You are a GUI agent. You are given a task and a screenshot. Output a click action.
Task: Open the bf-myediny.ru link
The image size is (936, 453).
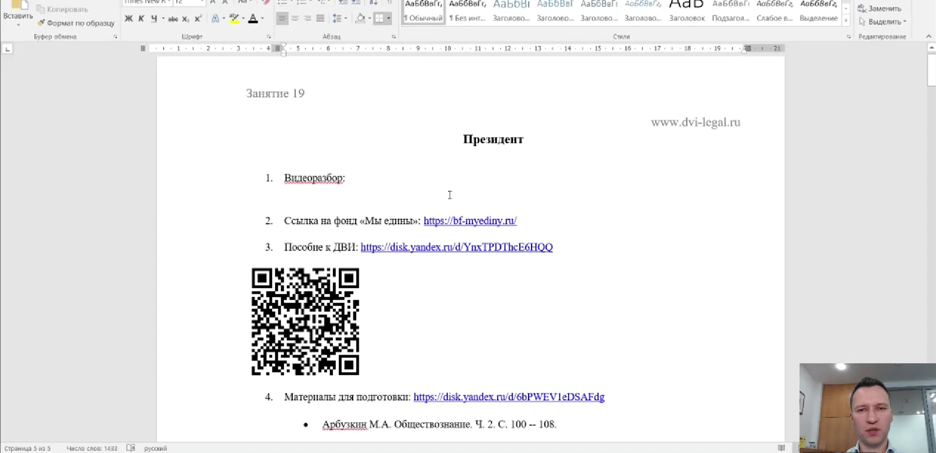point(470,221)
